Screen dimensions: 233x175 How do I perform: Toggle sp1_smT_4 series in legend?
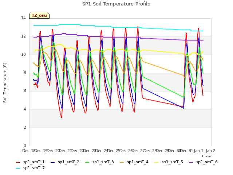[x=134, y=162]
